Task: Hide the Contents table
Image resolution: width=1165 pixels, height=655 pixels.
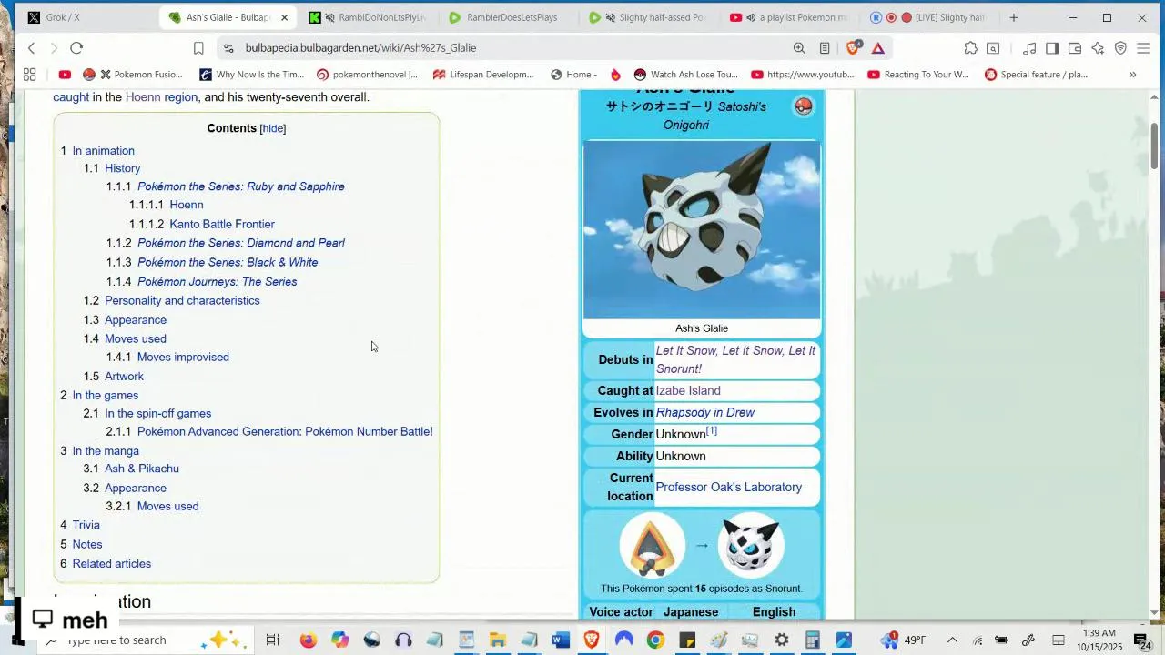Action: [273, 128]
